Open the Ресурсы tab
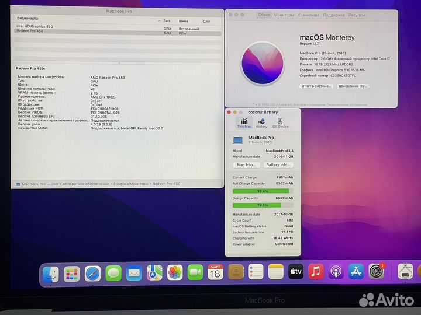 click(357, 15)
